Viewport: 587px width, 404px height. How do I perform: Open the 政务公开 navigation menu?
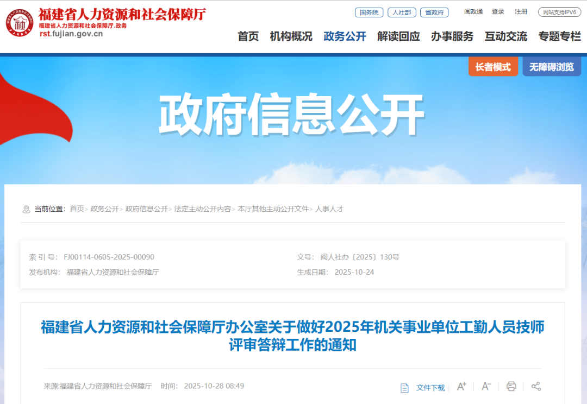point(345,36)
